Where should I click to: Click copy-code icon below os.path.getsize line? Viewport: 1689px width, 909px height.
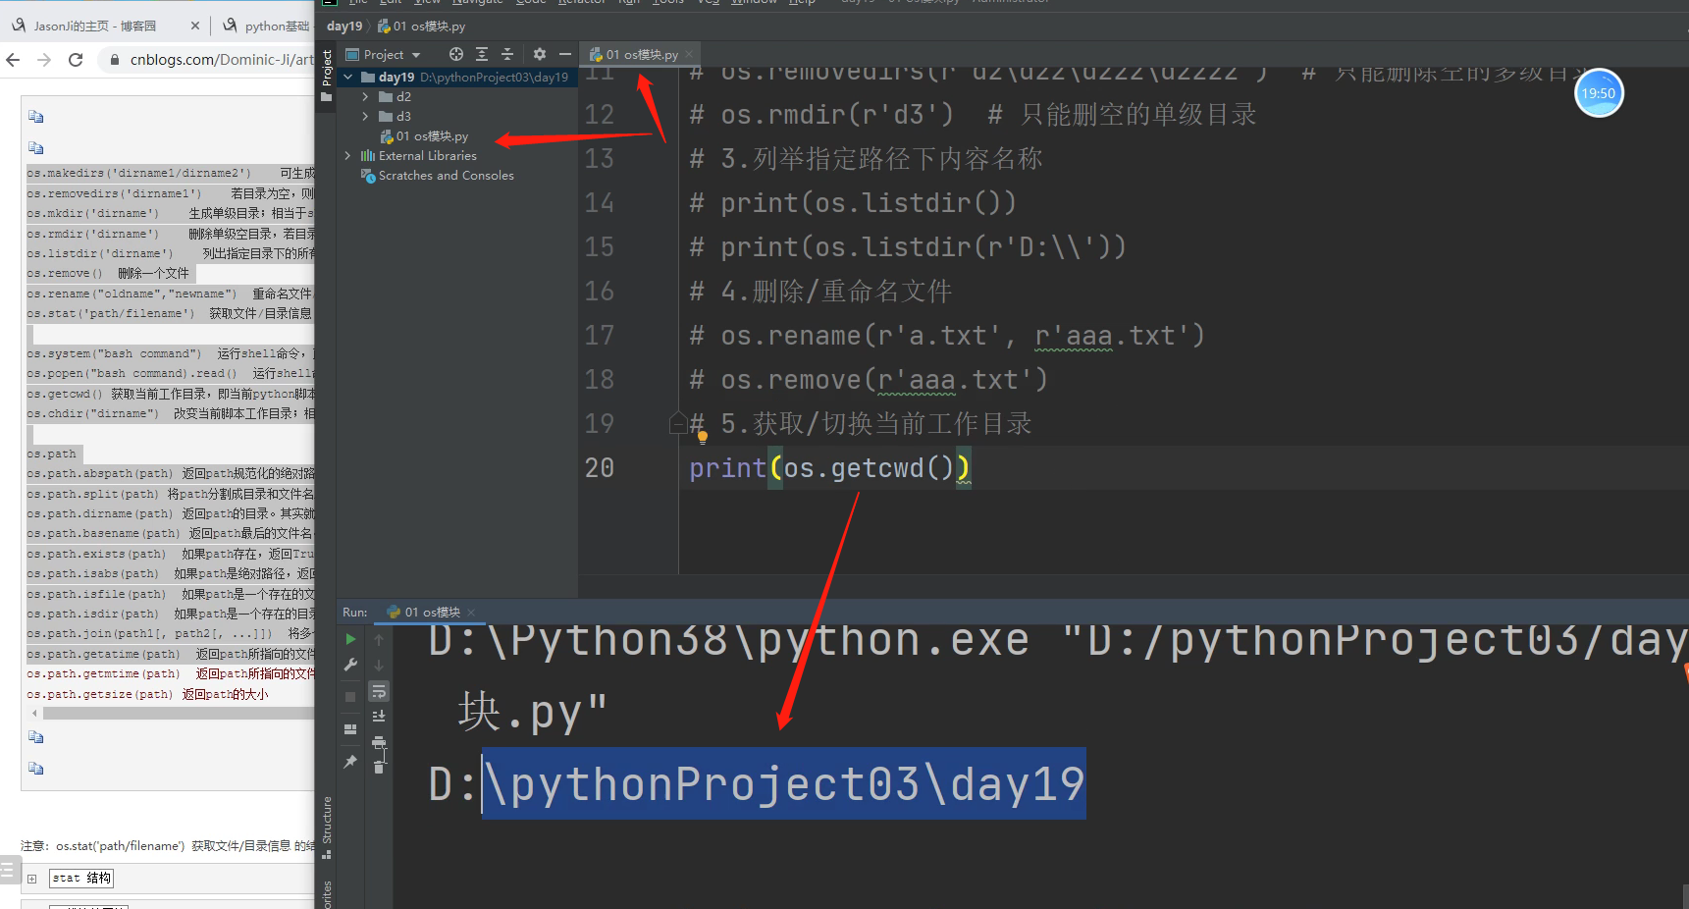tap(36, 737)
